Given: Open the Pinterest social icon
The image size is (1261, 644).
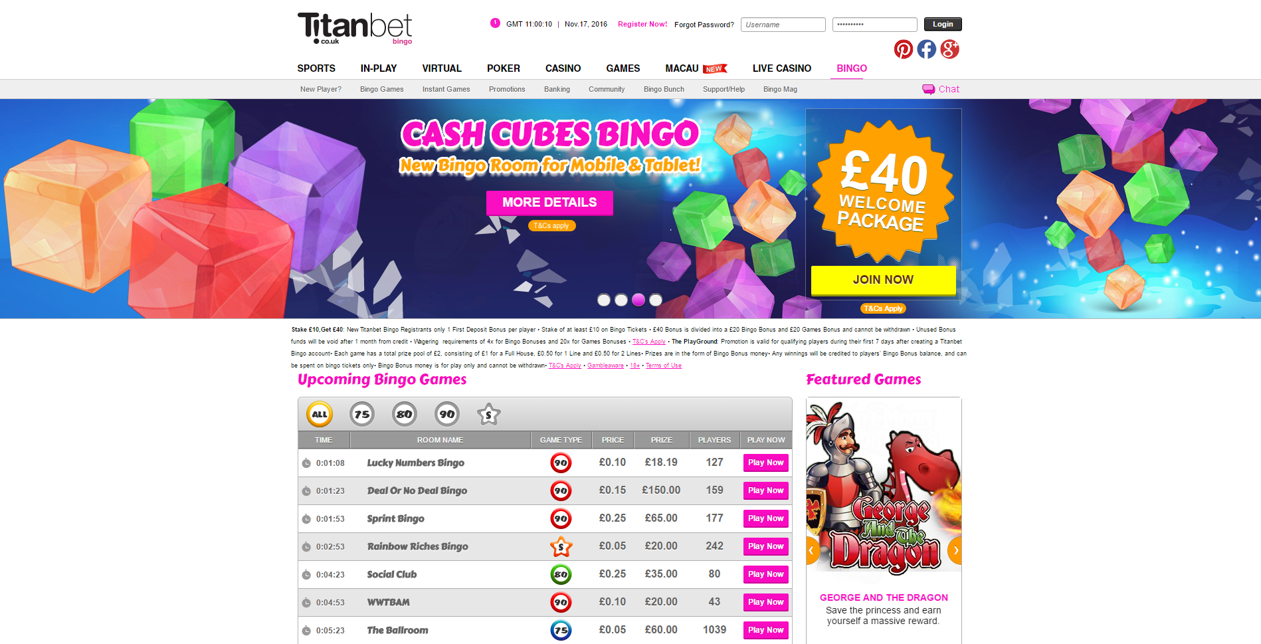Looking at the screenshot, I should point(903,49).
